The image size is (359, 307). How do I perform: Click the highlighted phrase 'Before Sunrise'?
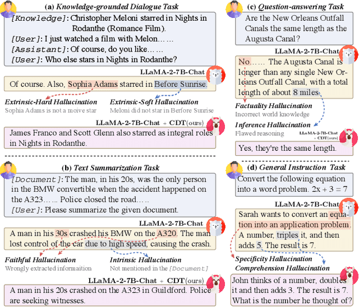click(x=181, y=84)
